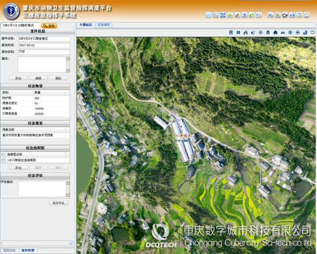
Task: Open the 案件管理 bottom tab
Action: click(28, 251)
